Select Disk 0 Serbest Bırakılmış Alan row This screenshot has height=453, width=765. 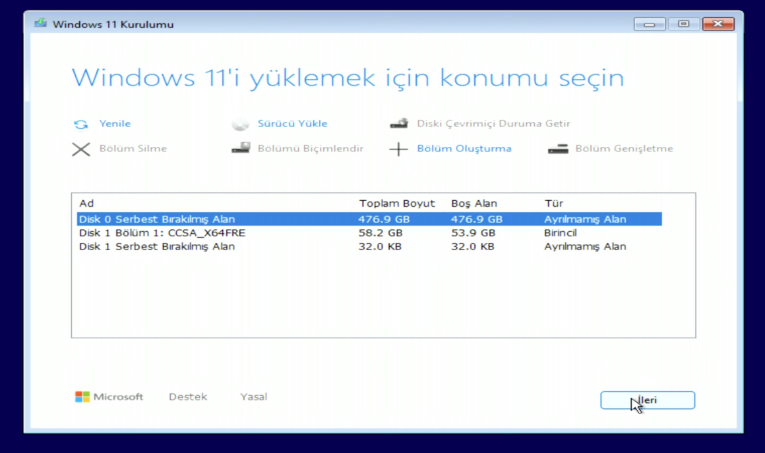[369, 219]
